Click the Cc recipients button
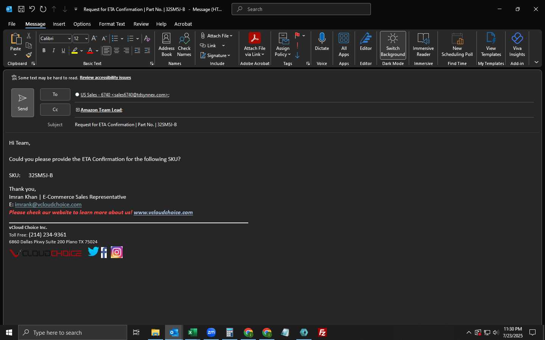 click(55, 110)
